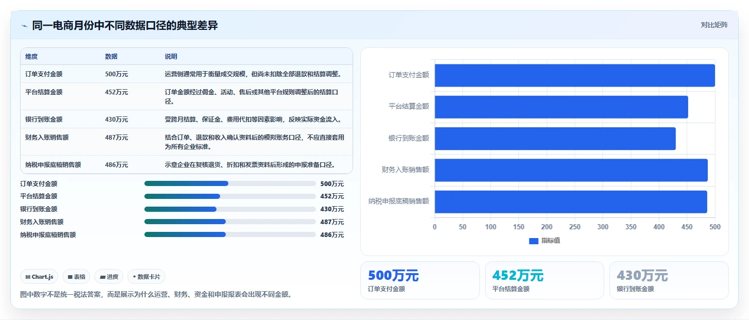The image size is (749, 320).
Task: Click the 指标值 legend label
Action: [551, 241]
